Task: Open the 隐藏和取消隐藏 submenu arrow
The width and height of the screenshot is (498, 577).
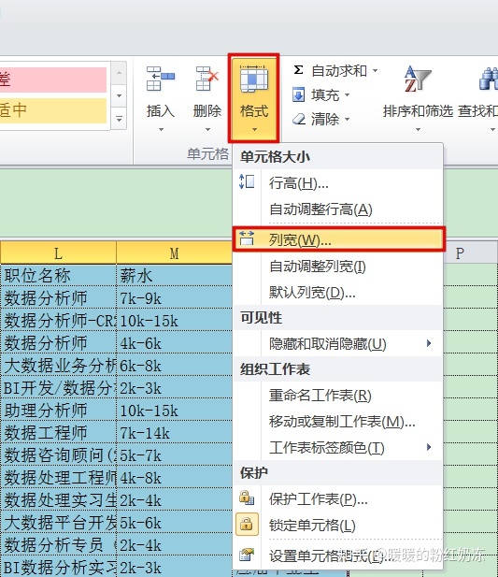Action: [x=429, y=343]
